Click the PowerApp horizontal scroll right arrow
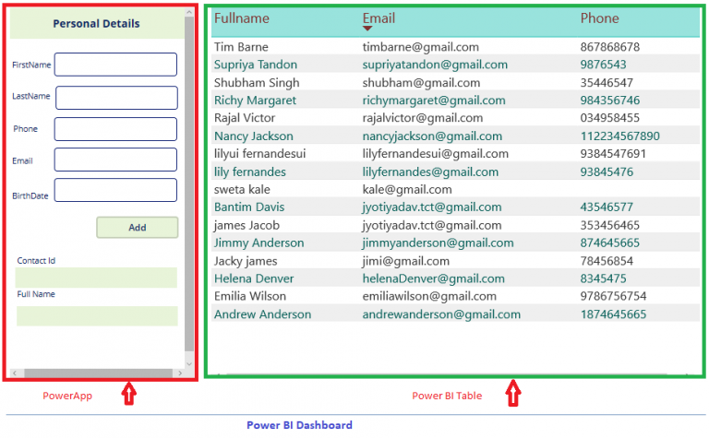The height and width of the screenshot is (438, 709). click(178, 373)
